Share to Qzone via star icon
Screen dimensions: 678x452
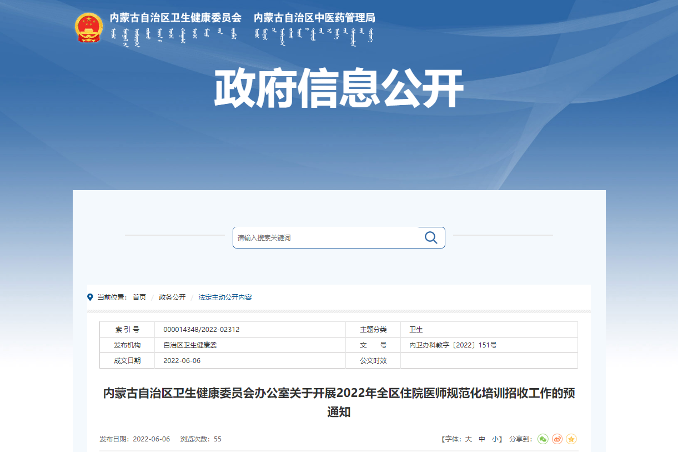pyautogui.click(x=571, y=439)
